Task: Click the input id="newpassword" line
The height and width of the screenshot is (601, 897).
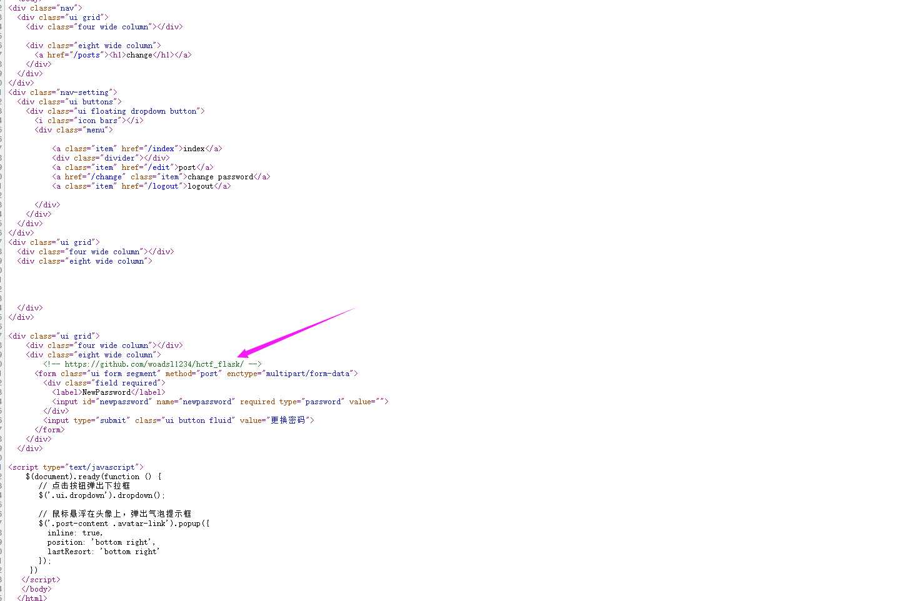Action: click(x=220, y=402)
